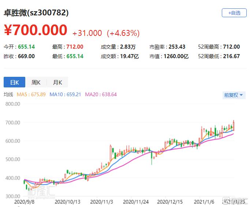The image size is (250, 207).
Task: Click the 均线 label
Action: pos(8,94)
